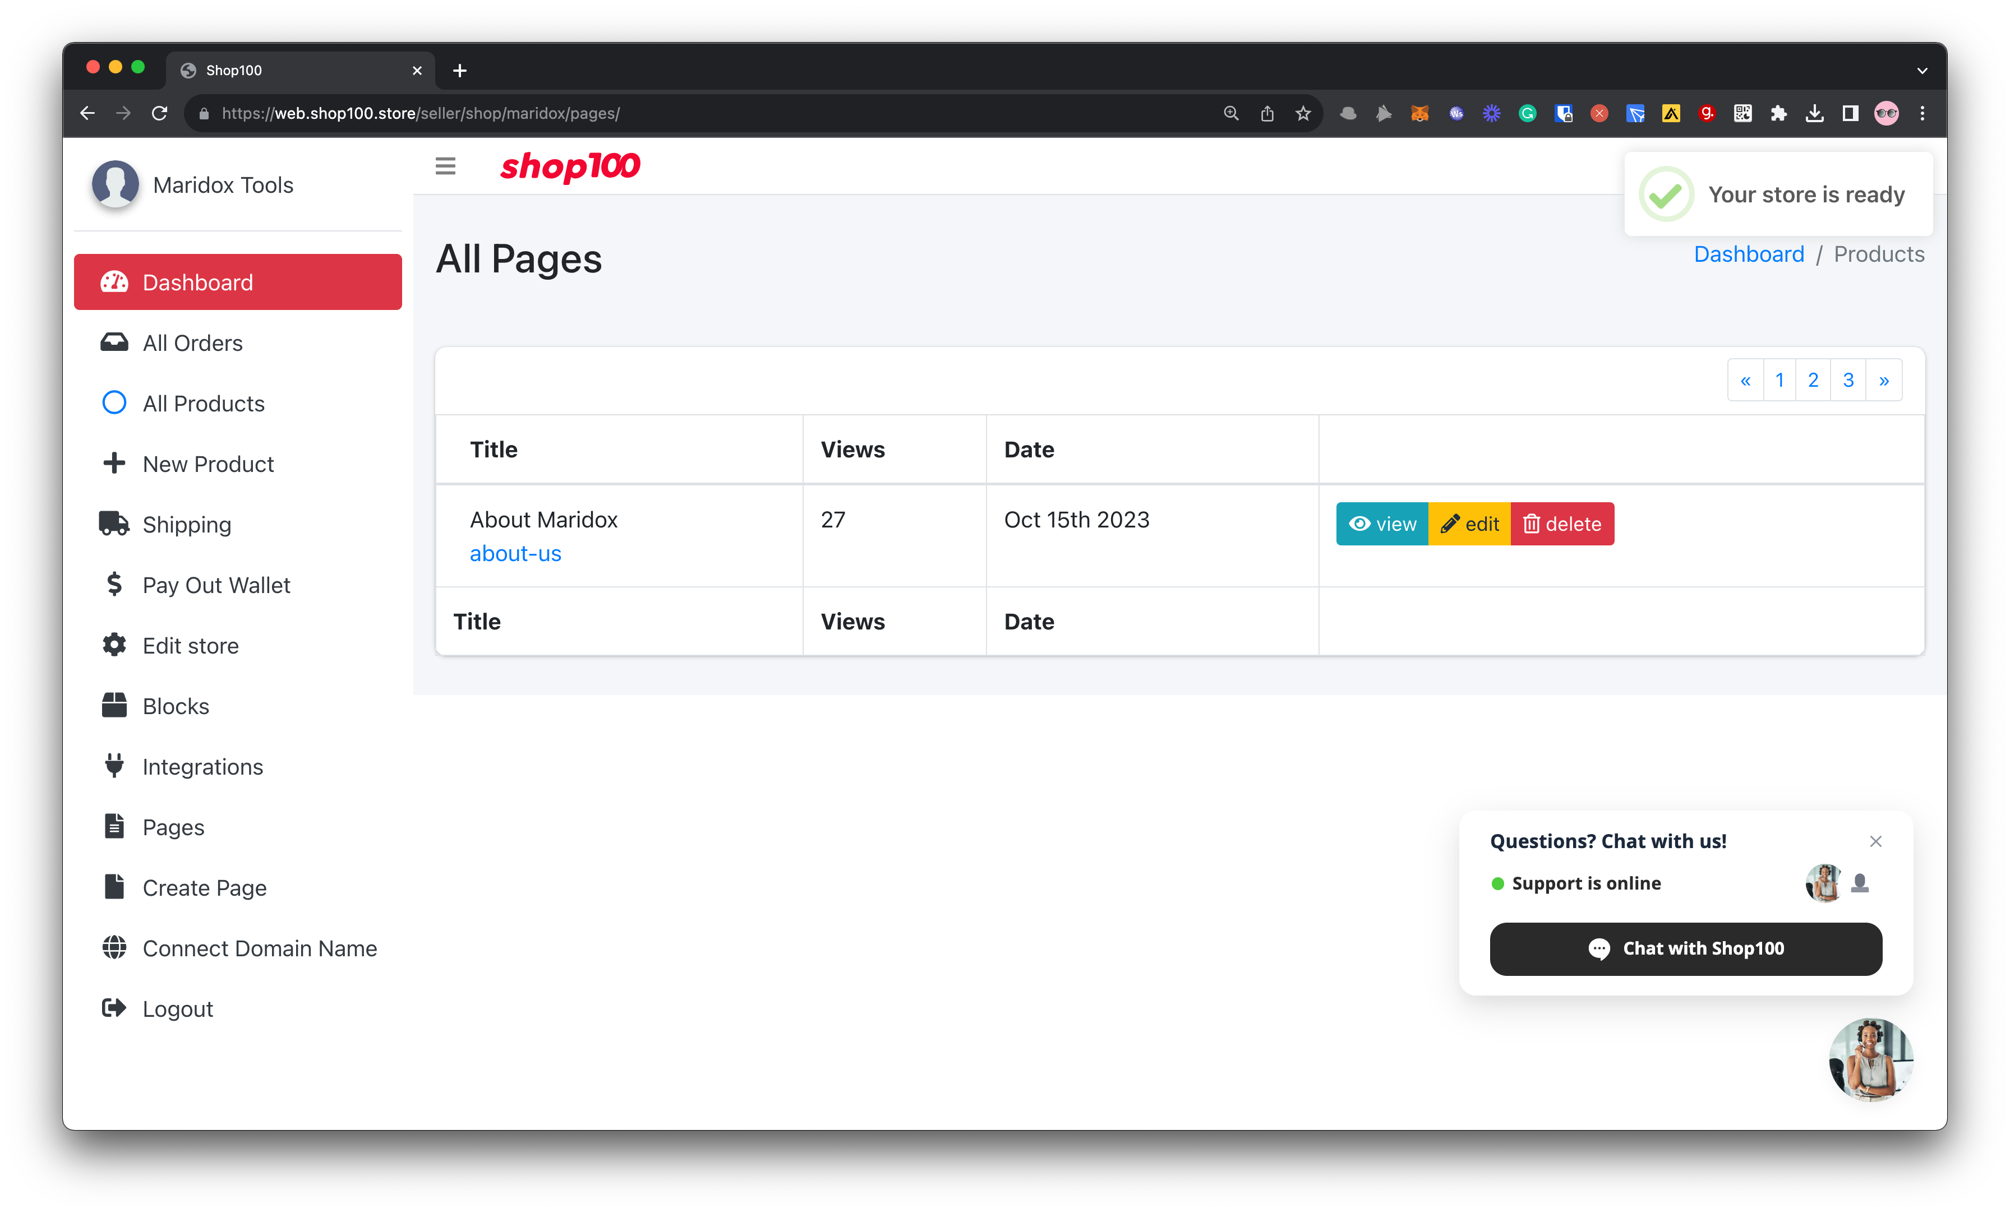The width and height of the screenshot is (2010, 1213).
Task: Select pagination page 1
Action: (1780, 380)
